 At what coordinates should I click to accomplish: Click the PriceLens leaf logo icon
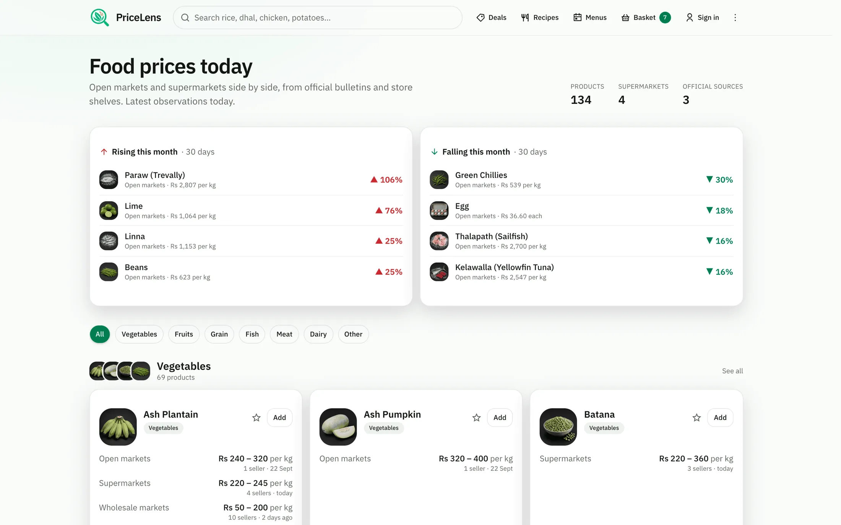coord(100,18)
